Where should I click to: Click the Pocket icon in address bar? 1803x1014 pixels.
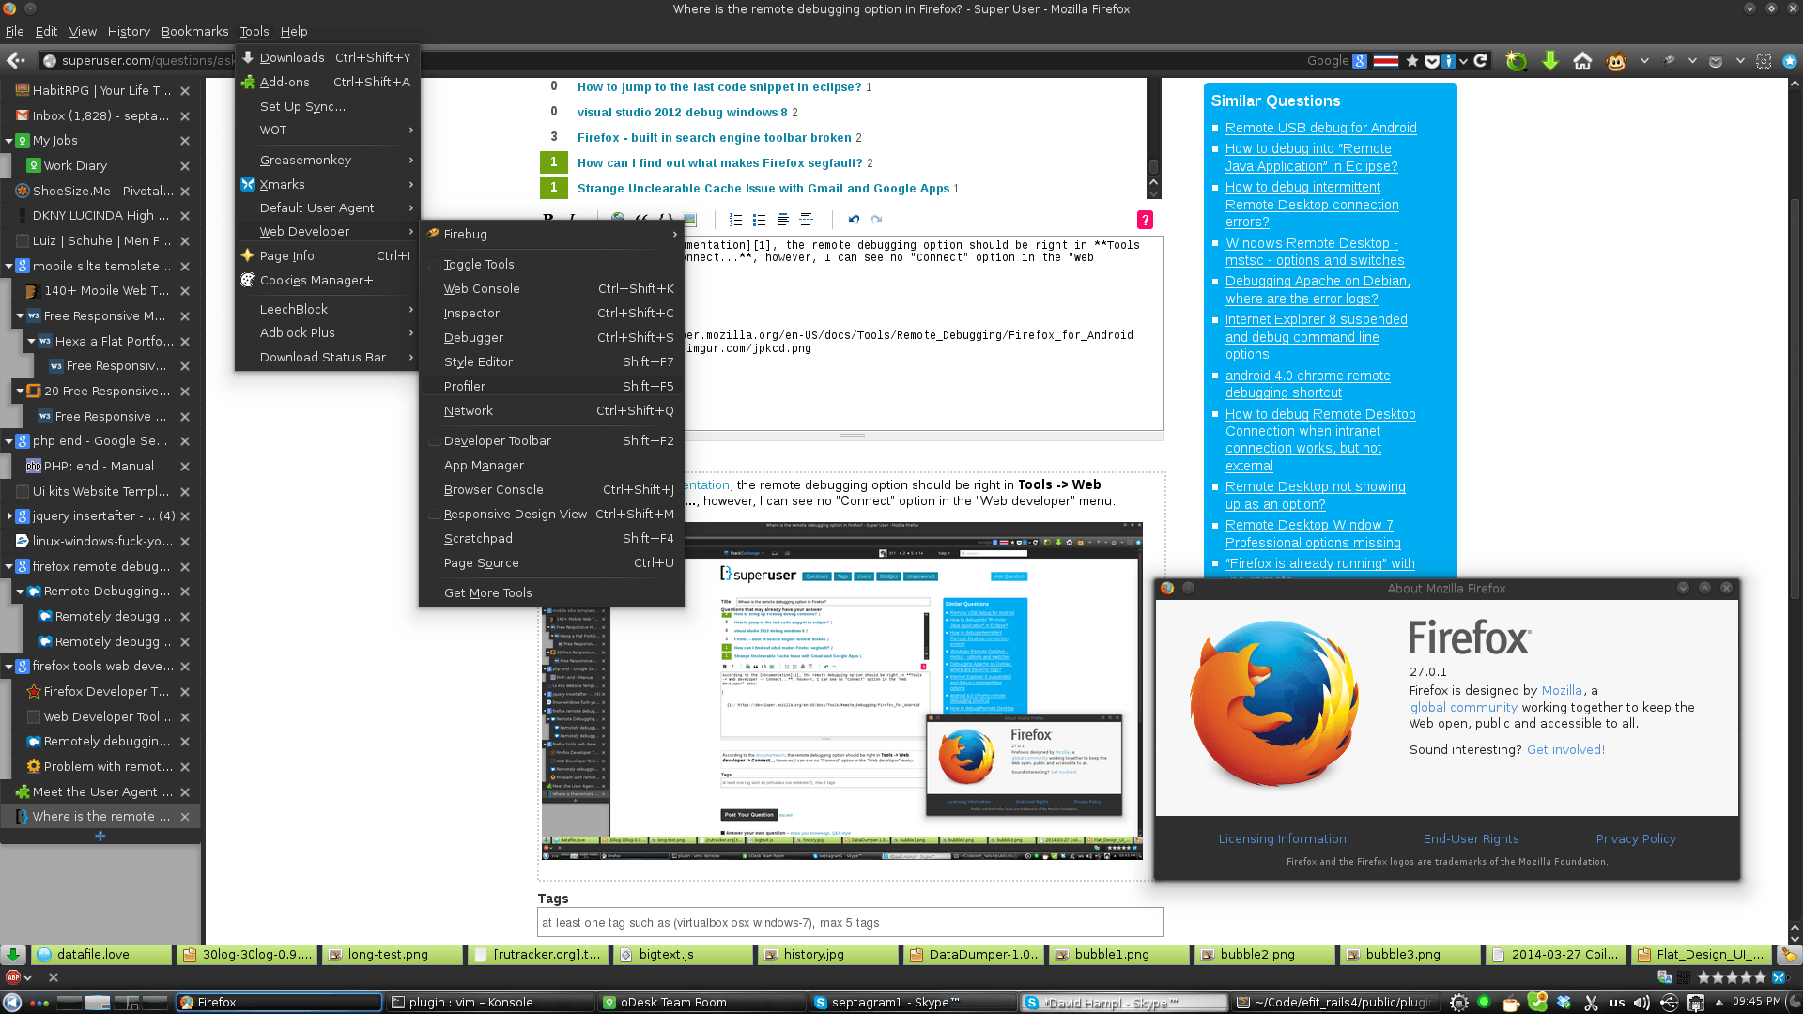[x=1432, y=61]
